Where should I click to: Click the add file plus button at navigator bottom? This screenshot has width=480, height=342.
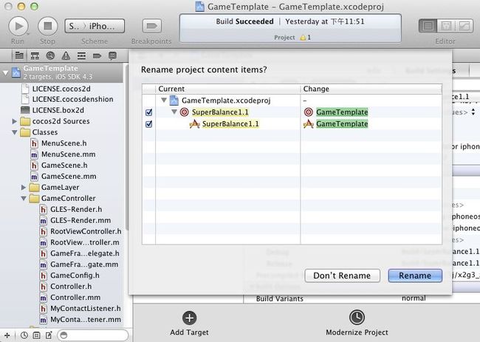[7, 335]
